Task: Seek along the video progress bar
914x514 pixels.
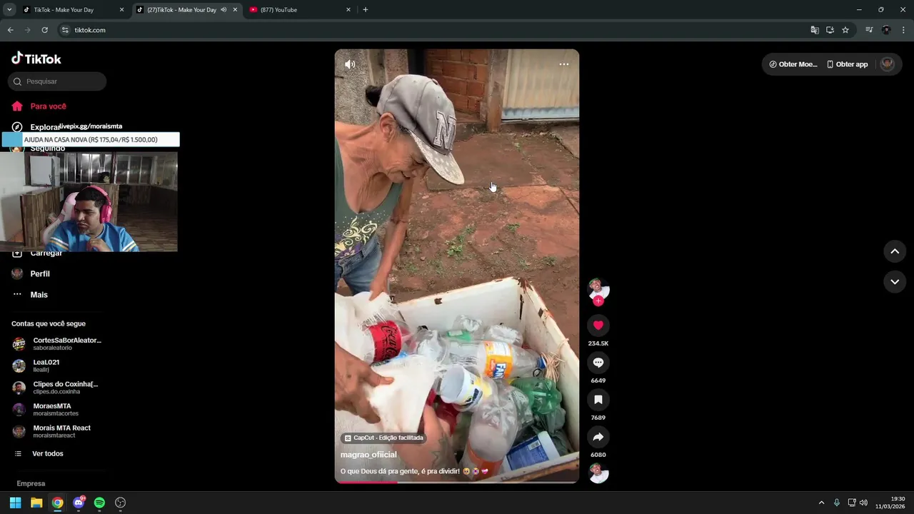Action: (x=457, y=482)
